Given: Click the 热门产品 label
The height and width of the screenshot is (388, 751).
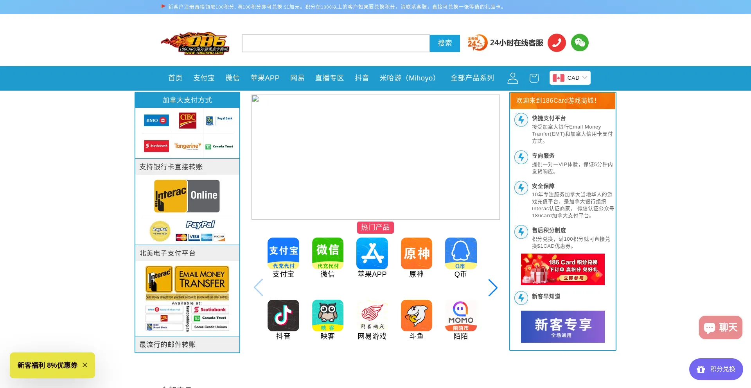Looking at the screenshot, I should tap(375, 227).
